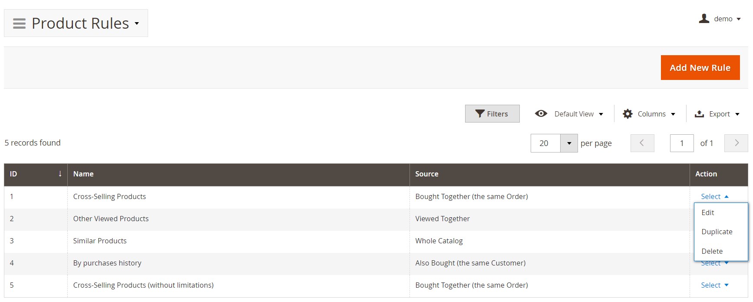Sort by the ID column arrow
753x302 pixels.
coord(60,174)
